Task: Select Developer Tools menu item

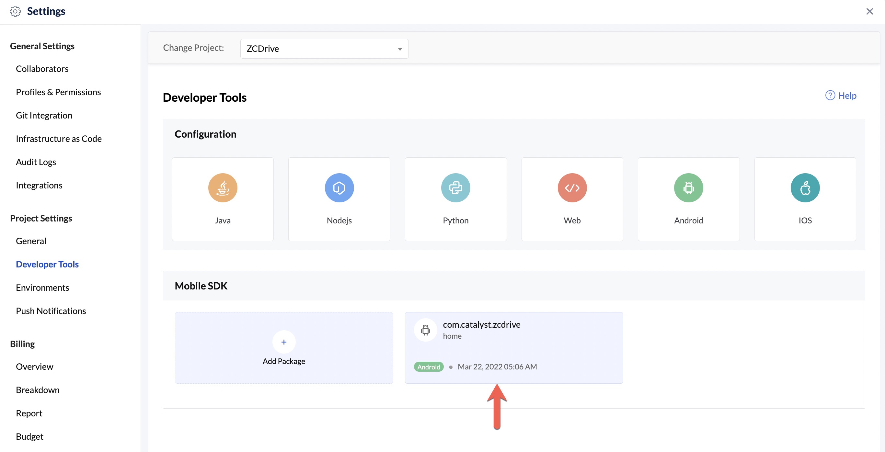Action: 47,264
